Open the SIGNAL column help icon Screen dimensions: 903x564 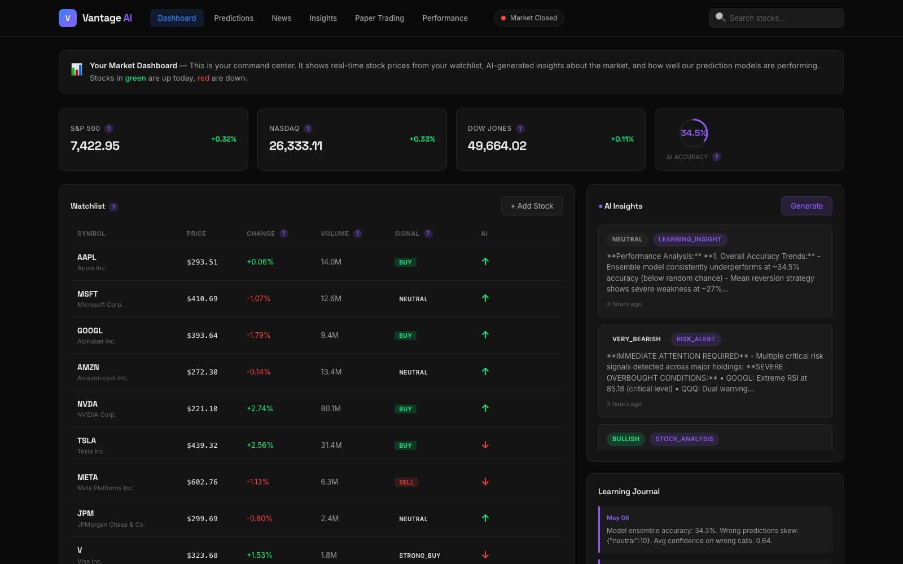[x=428, y=233]
